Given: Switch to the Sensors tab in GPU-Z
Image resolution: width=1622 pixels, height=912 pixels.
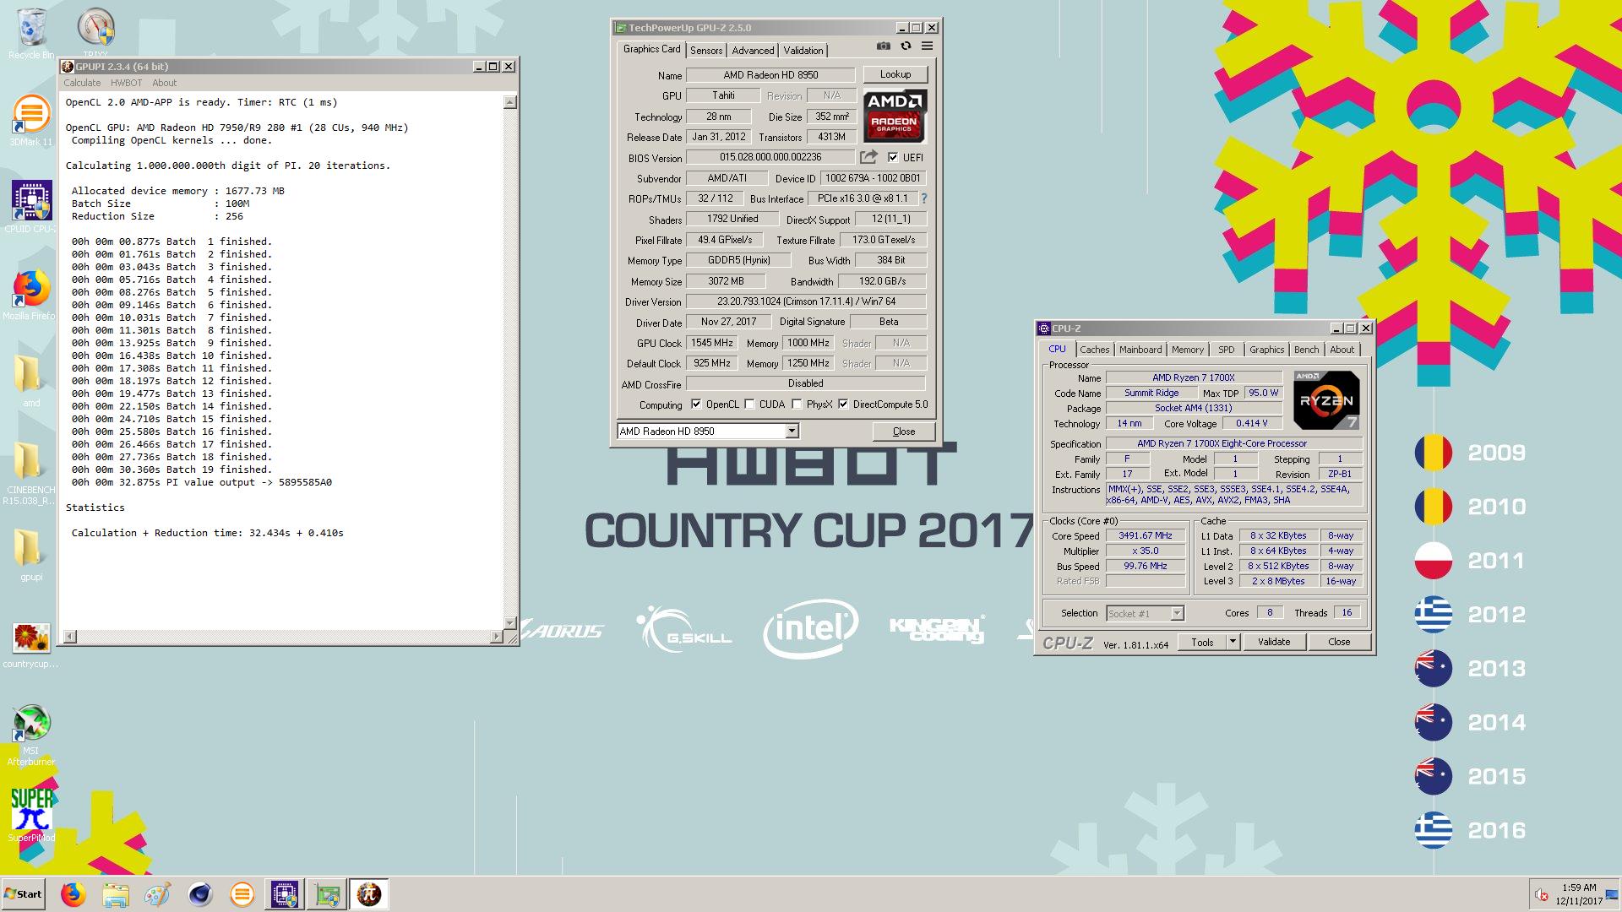Looking at the screenshot, I should 706,51.
